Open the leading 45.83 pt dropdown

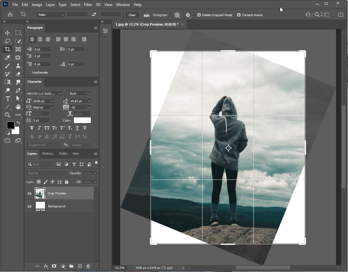88,101
